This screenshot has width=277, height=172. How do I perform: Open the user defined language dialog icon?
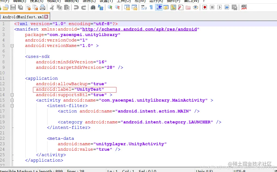166,7
